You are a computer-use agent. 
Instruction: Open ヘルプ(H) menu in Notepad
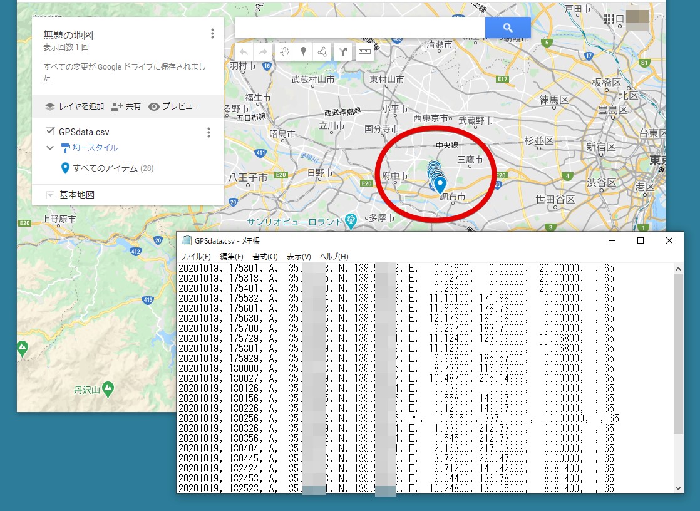[x=334, y=256]
